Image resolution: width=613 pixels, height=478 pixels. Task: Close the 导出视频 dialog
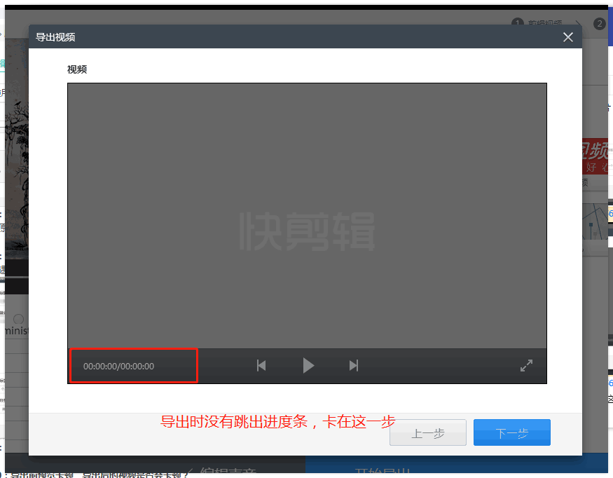click(x=568, y=37)
